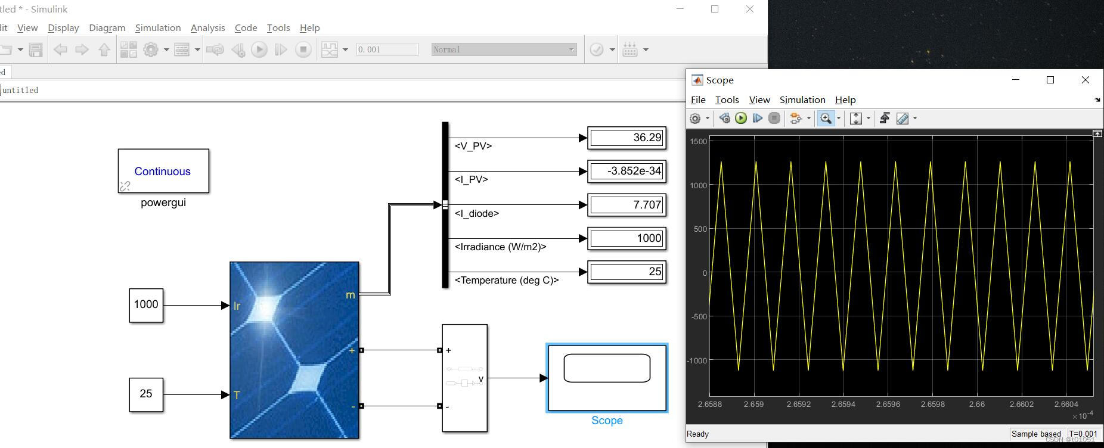Click Highlight Simulink Block icon in Scope
Image resolution: width=1104 pixels, height=448 pixels.
point(796,119)
